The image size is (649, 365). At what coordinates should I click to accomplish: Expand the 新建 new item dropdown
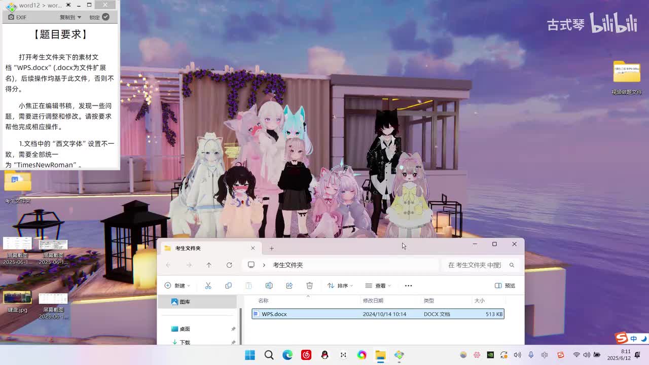point(177,285)
